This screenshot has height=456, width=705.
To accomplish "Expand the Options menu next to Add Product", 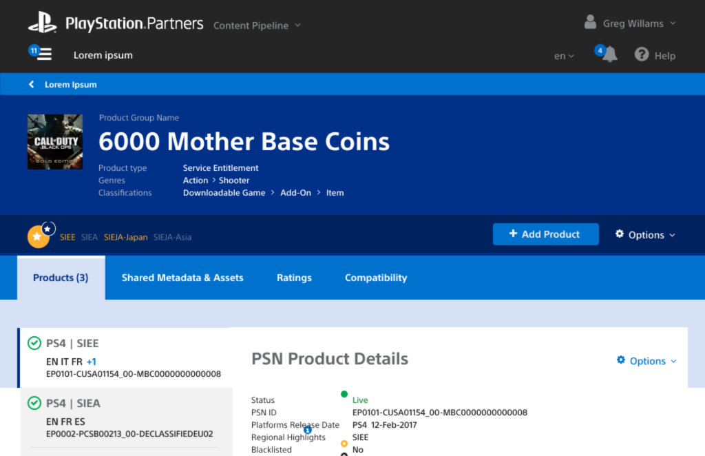I will [645, 235].
